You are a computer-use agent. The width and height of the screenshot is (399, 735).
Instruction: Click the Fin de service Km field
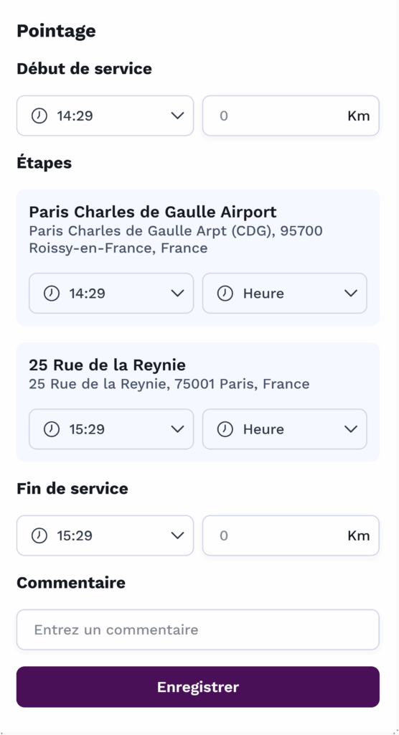291,535
